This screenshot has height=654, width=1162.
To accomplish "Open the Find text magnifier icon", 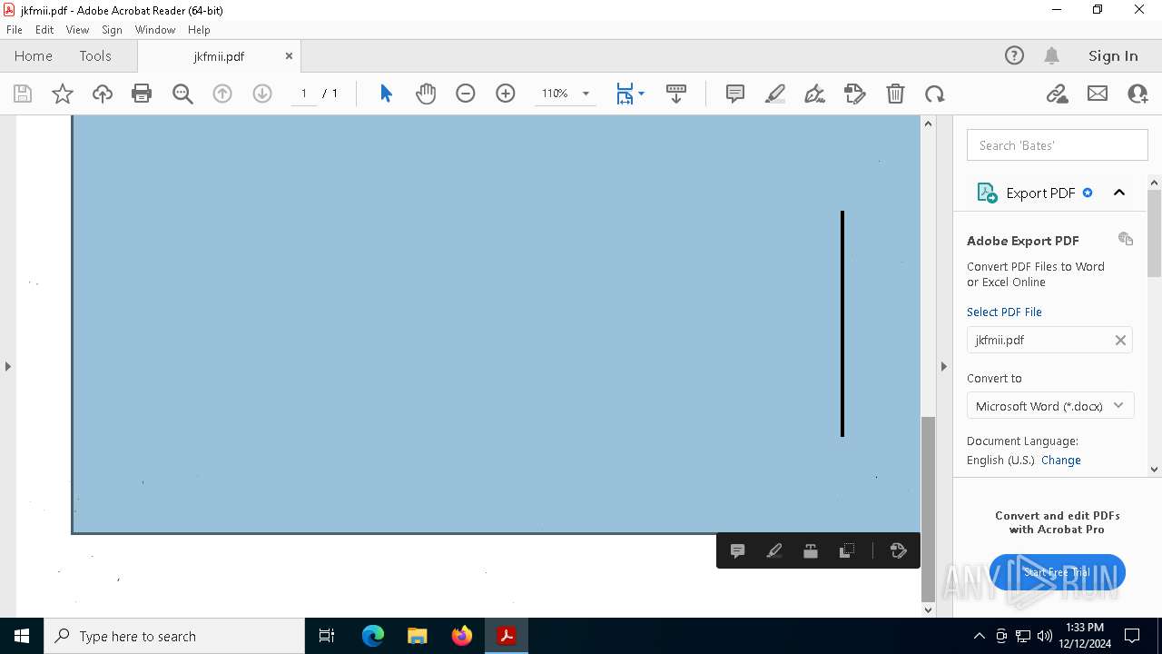I will 182,94.
